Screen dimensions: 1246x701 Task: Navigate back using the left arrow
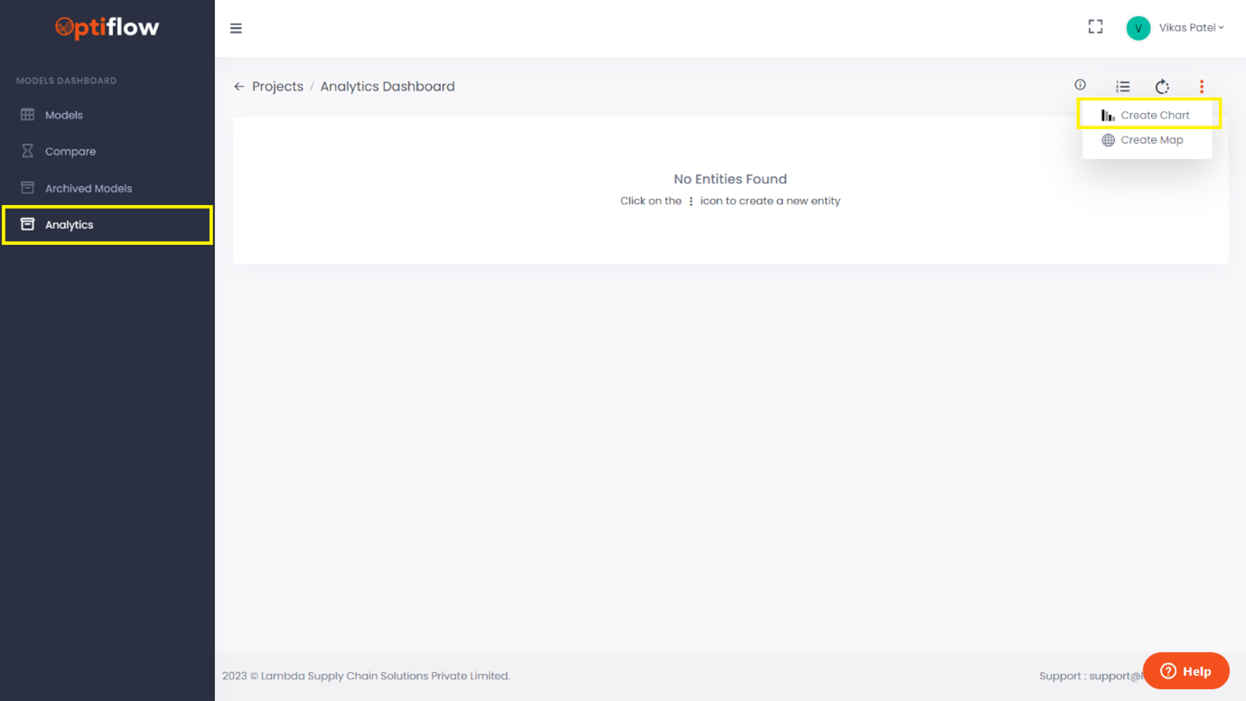[239, 86]
